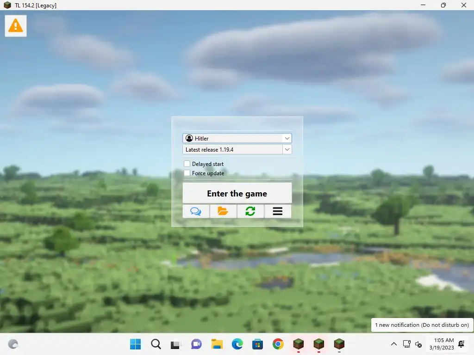Select the third Minecraft block taskbar icon
The image size is (474, 355).
click(339, 344)
